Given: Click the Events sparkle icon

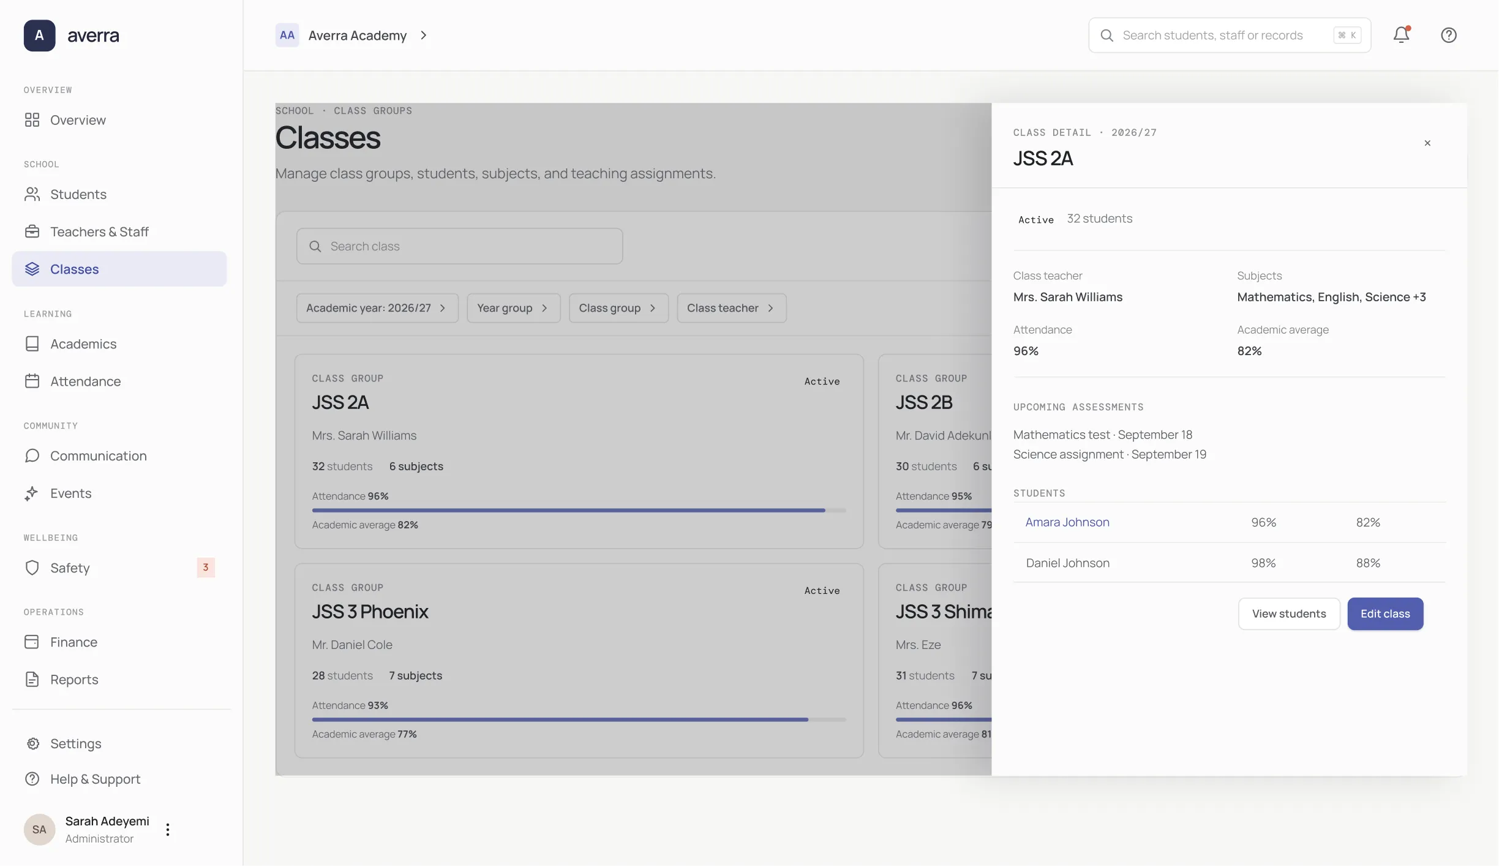Looking at the screenshot, I should pyautogui.click(x=32, y=494).
